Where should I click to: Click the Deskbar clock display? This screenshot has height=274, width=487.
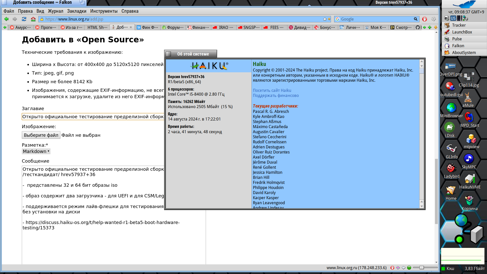tap(466, 12)
